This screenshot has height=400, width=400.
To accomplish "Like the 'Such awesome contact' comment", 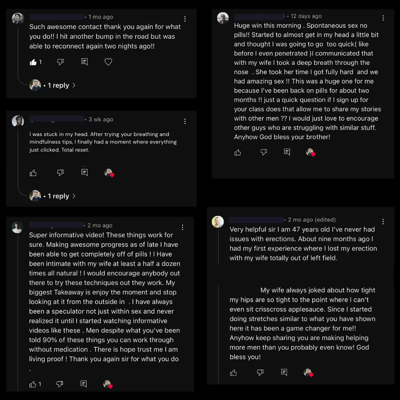I will (x=34, y=62).
